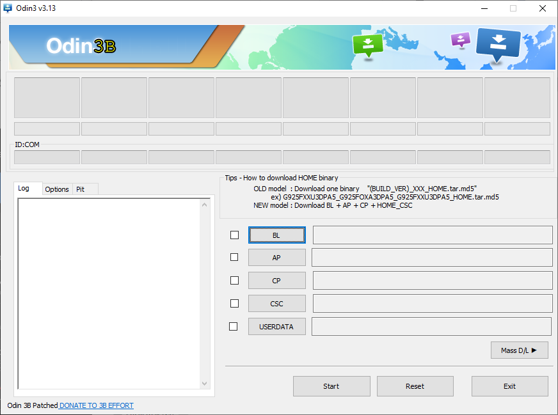Viewport: 558px width, 415px height.
Task: Enable the CP checkbox
Action: point(234,280)
